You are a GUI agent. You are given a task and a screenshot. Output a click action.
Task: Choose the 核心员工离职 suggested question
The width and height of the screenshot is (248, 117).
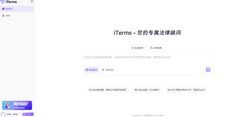(187, 90)
